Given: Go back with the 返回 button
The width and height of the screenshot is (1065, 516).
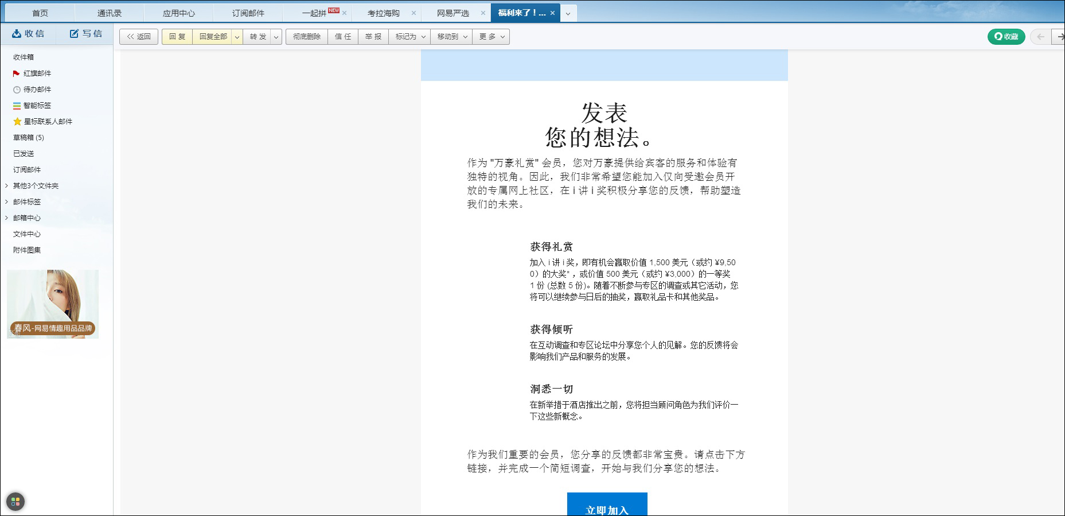Looking at the screenshot, I should 139,37.
